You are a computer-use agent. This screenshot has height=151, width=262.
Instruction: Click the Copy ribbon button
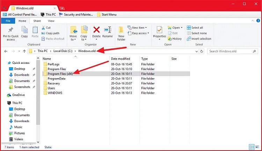coord(24,32)
